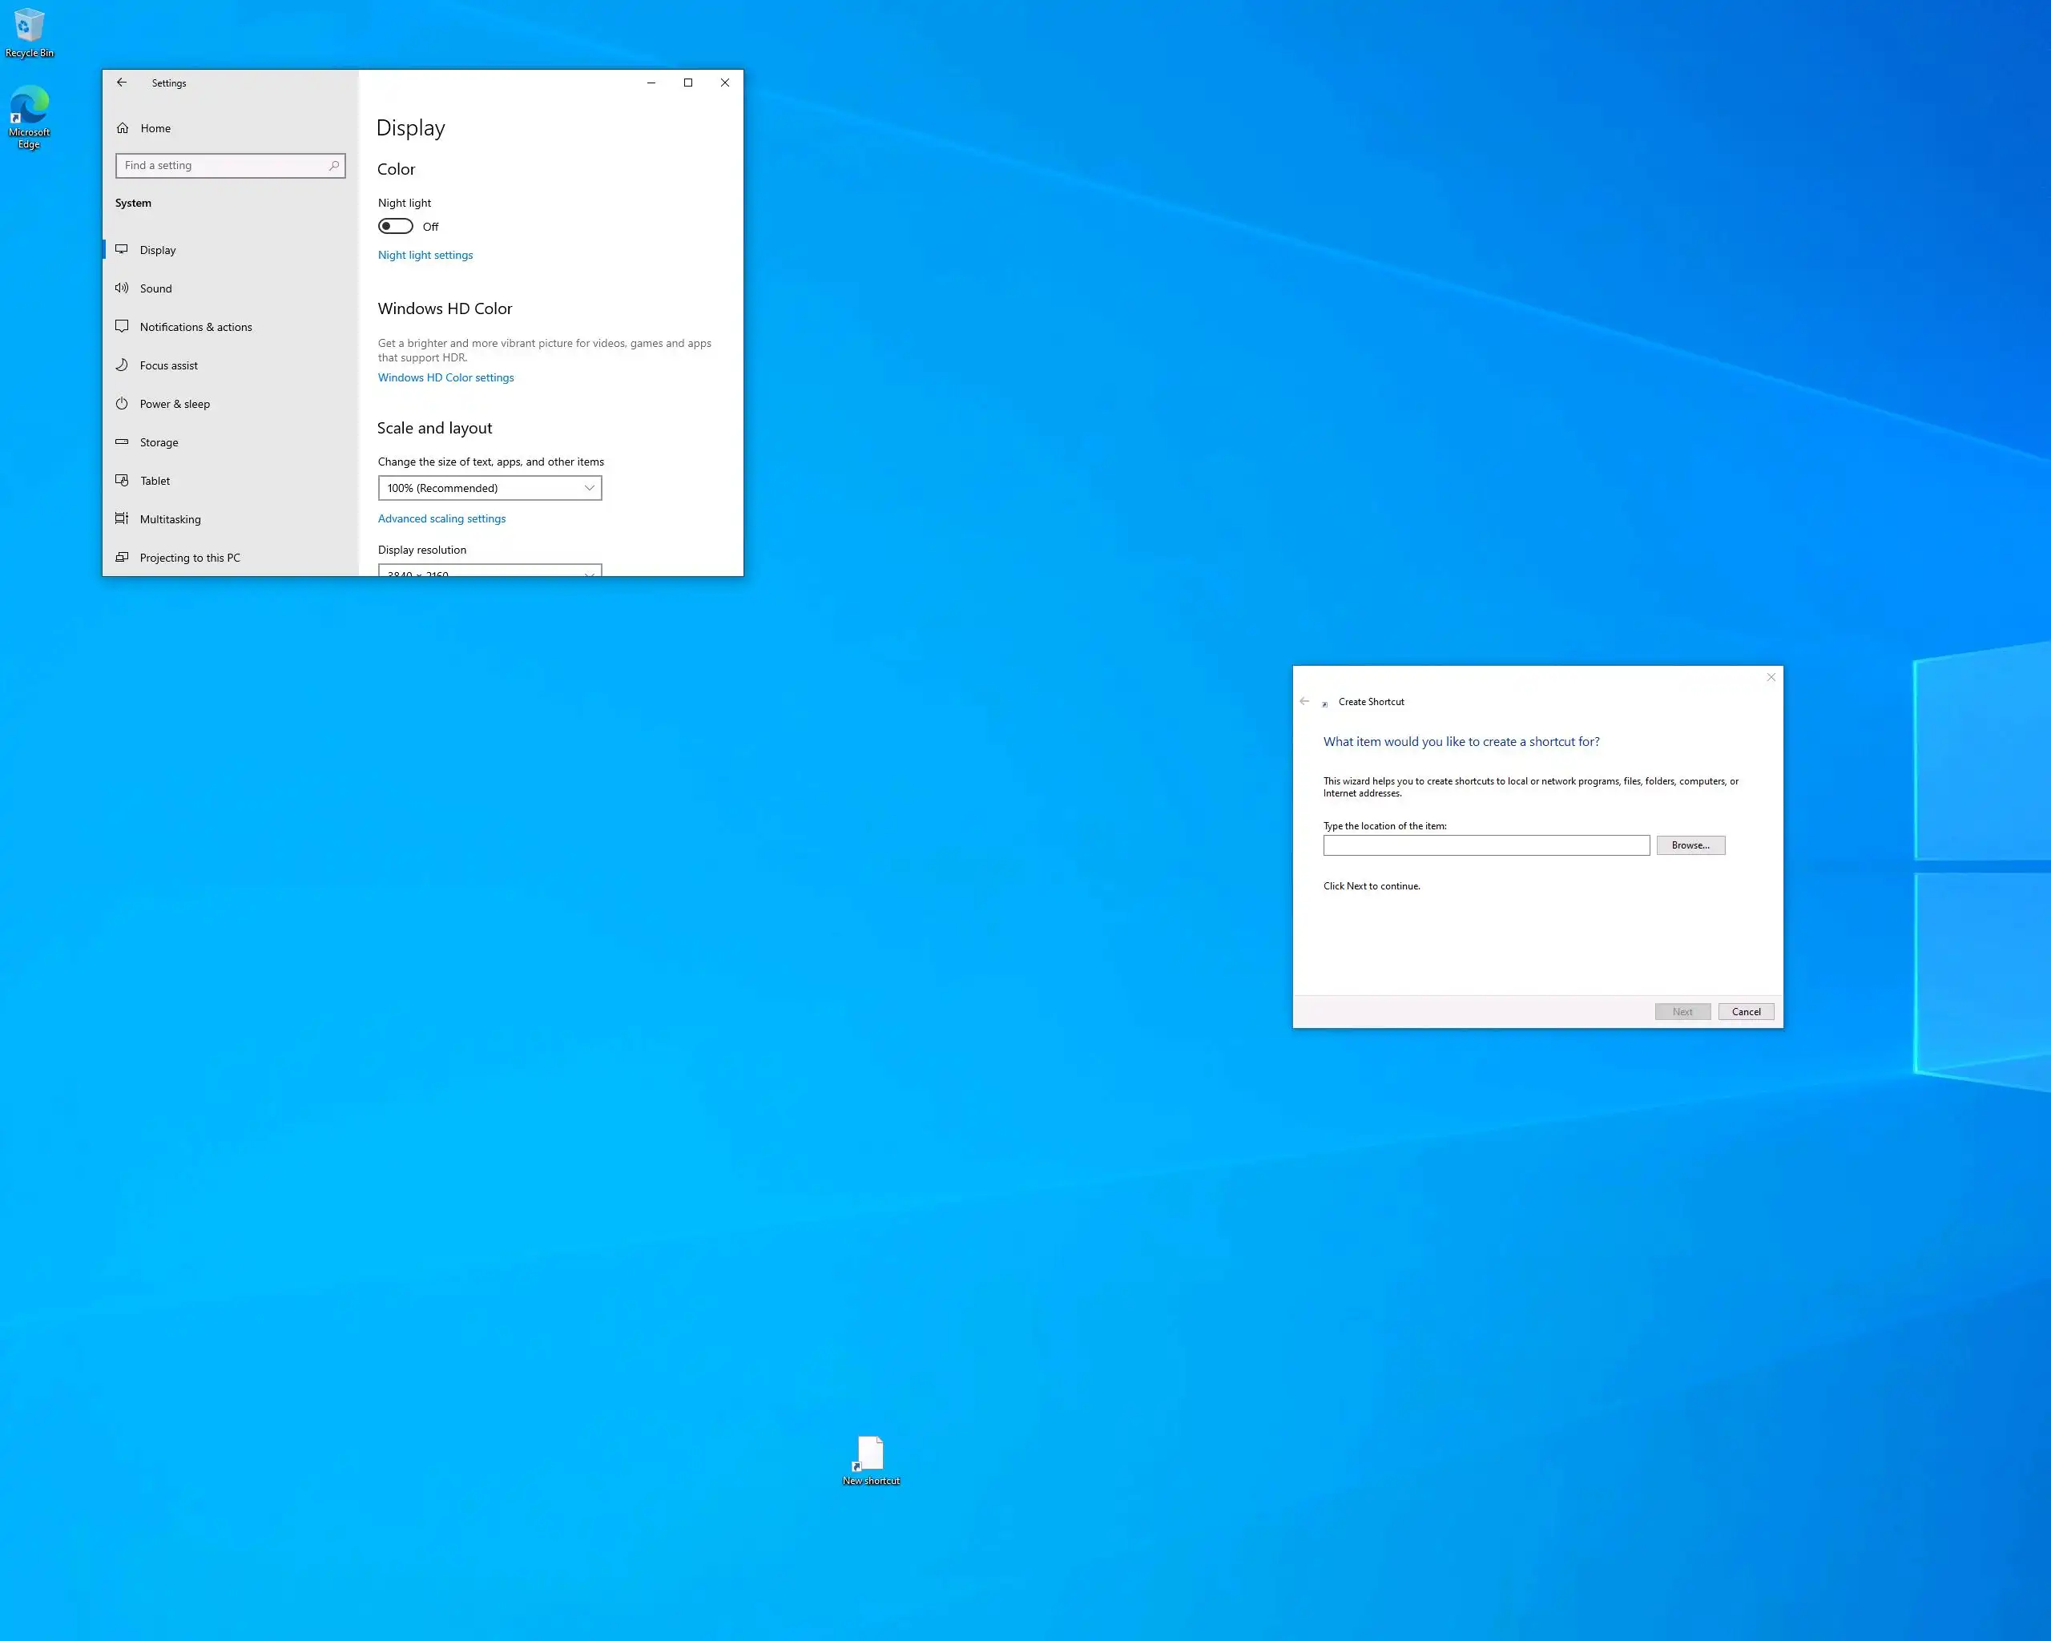Open Night light settings link
This screenshot has height=1641, width=2051.
425,255
